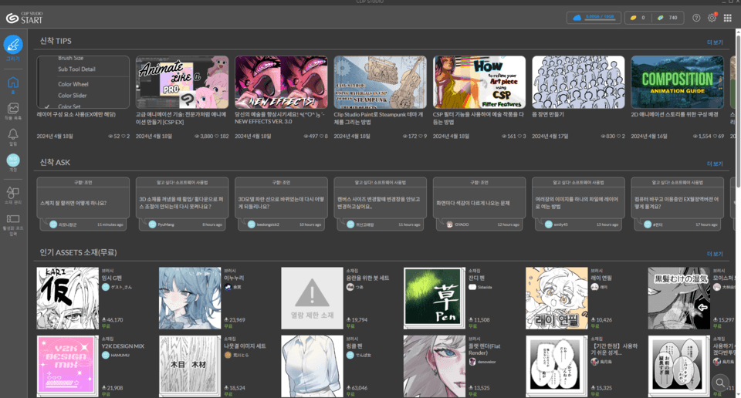This screenshot has width=741, height=398.
Task: Click 더 보기 next to 인기 ASSETS 소재
Action: [x=715, y=253]
